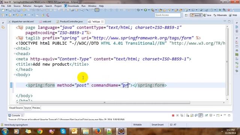The width and height of the screenshot is (240, 135).
Task: Open the Project menu
Action: tap(58, 6)
